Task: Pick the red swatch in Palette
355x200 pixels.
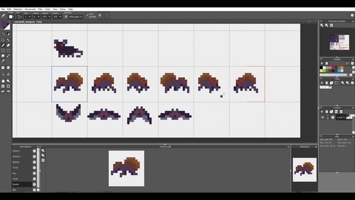Action: pos(333,68)
